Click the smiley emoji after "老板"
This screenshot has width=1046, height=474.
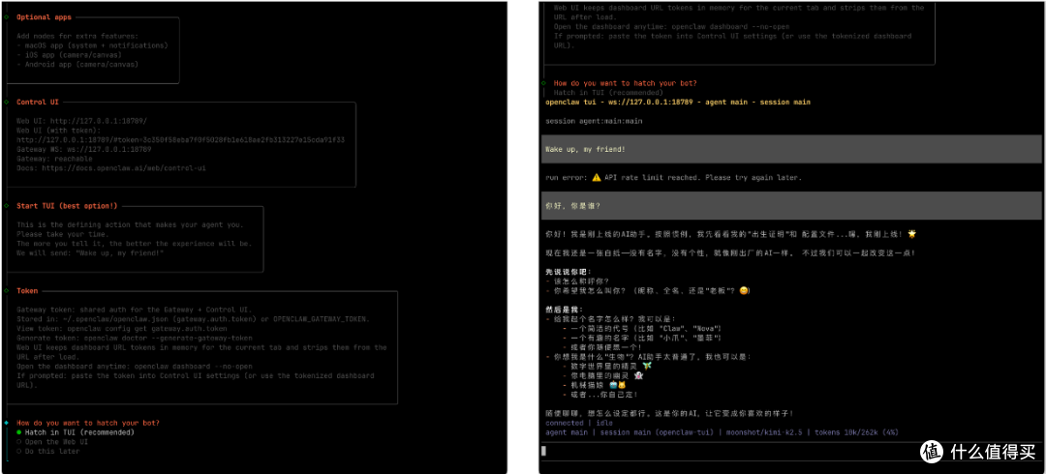tap(745, 290)
